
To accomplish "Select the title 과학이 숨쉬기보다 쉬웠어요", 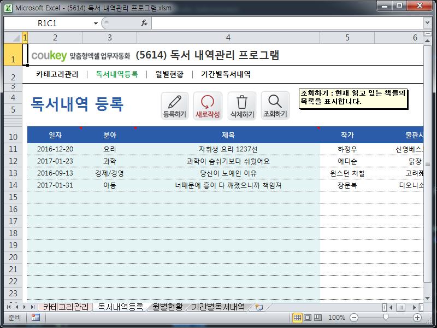I will point(228,161).
